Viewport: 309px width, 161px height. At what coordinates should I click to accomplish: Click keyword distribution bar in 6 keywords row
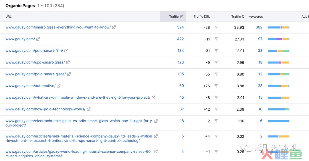(278, 121)
